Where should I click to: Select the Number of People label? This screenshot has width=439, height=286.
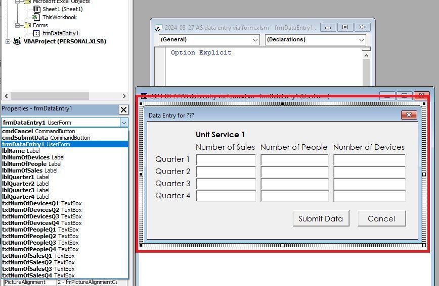coord(294,147)
